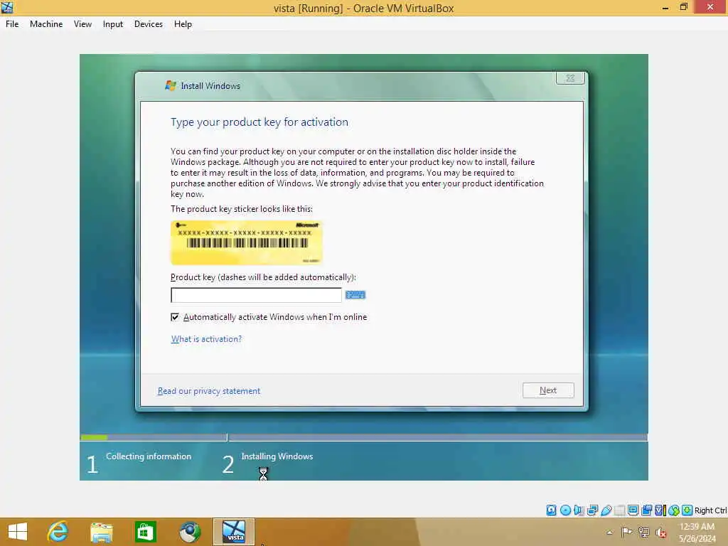Viewport: 728px width, 546px height.
Task: Open the network adapters status icon
Action: [592, 510]
